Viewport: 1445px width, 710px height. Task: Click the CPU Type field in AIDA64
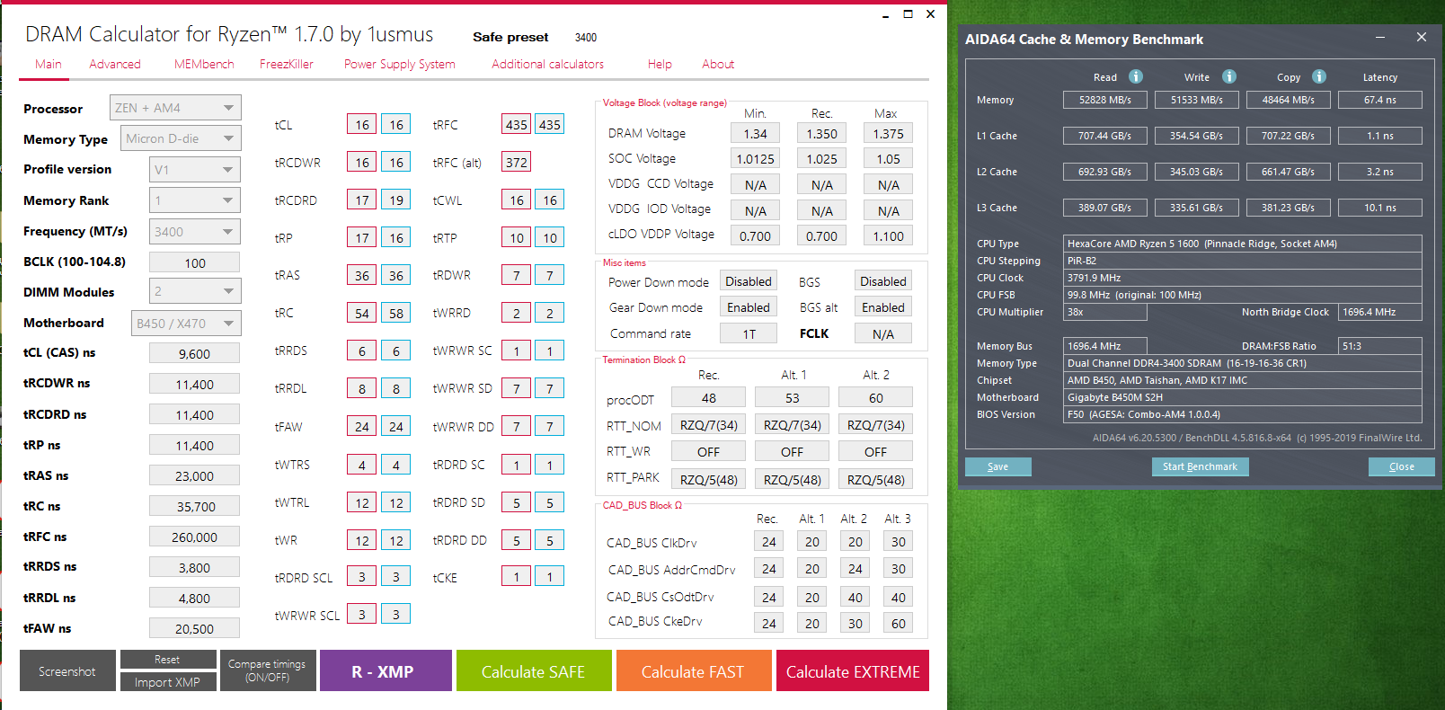click(1243, 244)
